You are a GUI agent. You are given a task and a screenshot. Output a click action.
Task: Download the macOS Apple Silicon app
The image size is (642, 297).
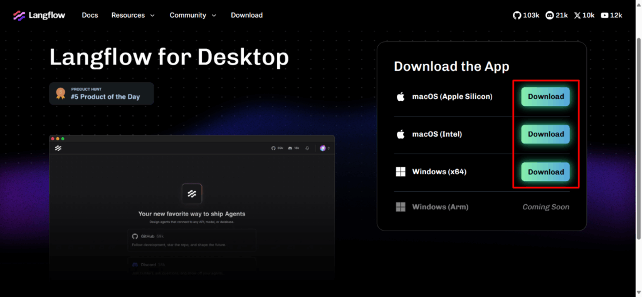pos(545,96)
